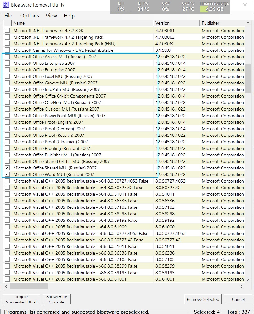Select Microsoft Office Proof (English) 2007 row
254x314 pixels.
coord(124,122)
